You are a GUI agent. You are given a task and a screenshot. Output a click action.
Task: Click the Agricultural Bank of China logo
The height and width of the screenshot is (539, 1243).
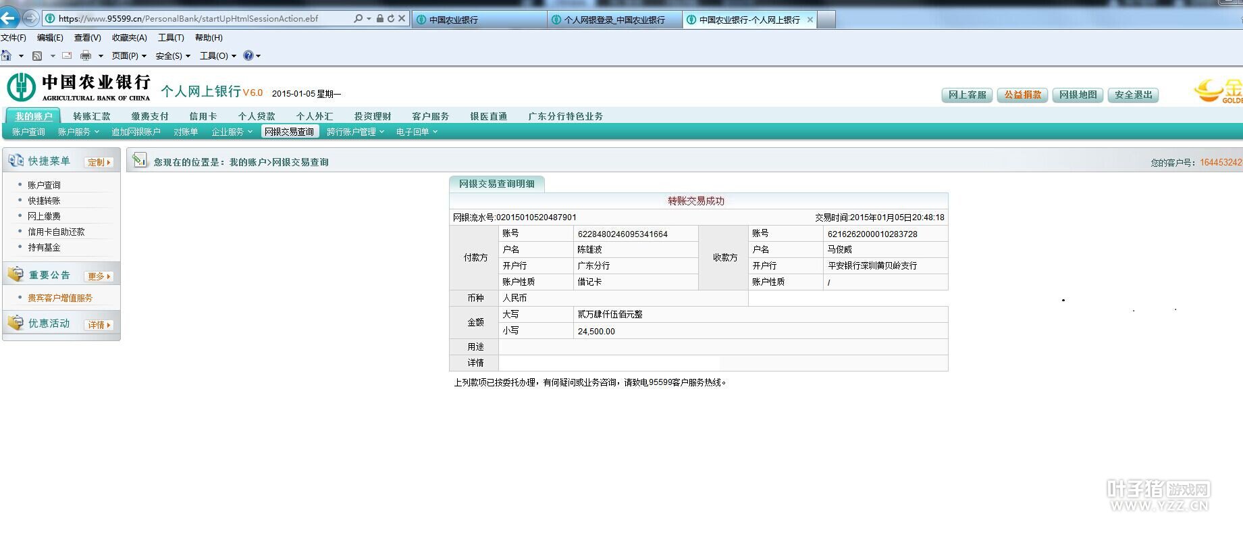pyautogui.click(x=79, y=88)
